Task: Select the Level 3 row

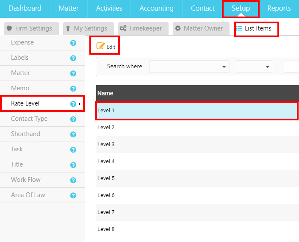Action: (x=197, y=145)
